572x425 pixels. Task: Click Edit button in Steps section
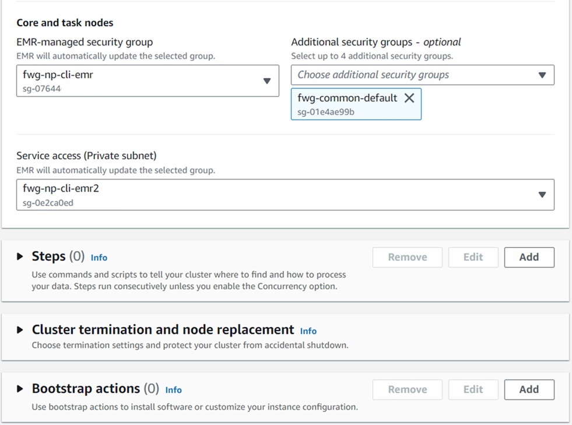point(473,257)
